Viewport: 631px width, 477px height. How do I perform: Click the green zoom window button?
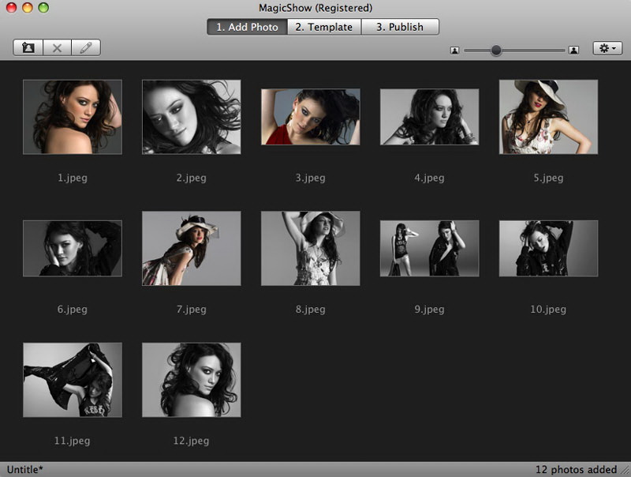(x=43, y=8)
